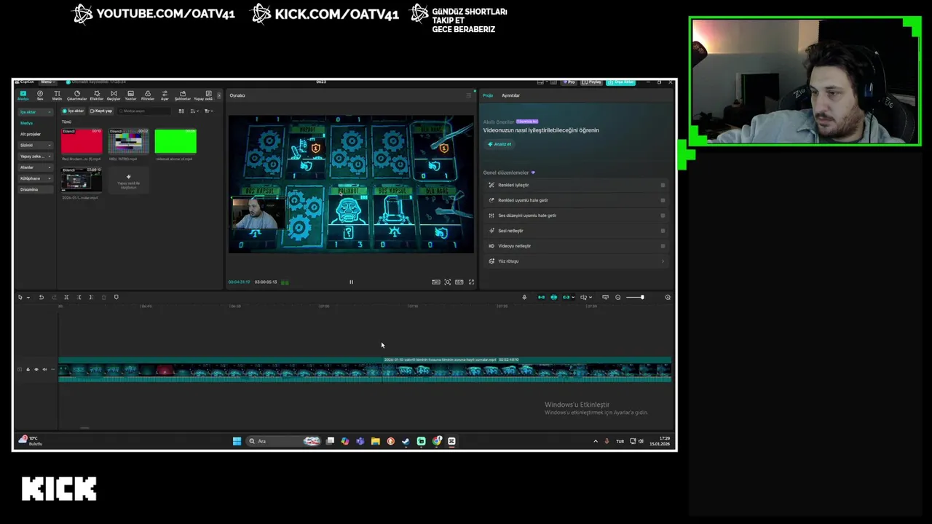Open the Geçişler transitions tab
932x524 pixels.
(114, 95)
